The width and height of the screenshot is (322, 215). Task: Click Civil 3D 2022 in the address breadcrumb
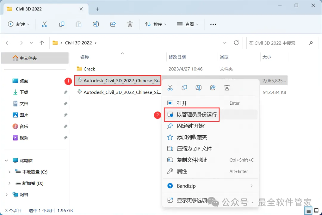(78, 43)
